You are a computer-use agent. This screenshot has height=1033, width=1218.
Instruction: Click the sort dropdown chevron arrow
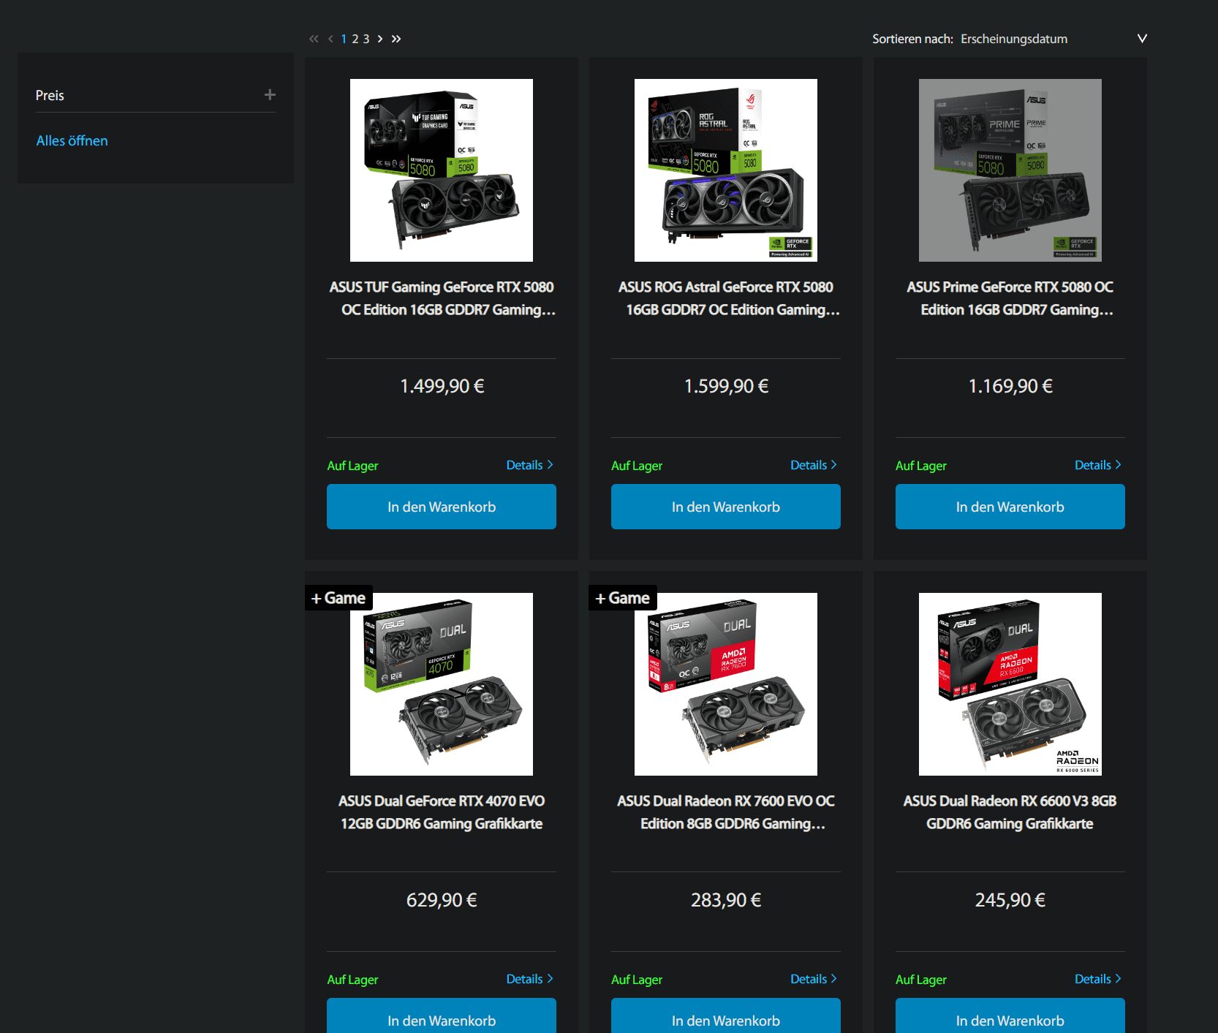[x=1142, y=38]
